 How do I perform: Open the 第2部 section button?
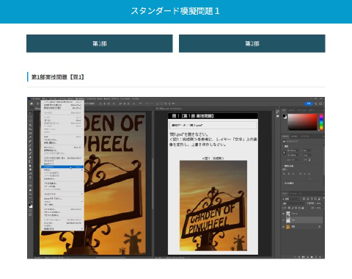(x=252, y=43)
